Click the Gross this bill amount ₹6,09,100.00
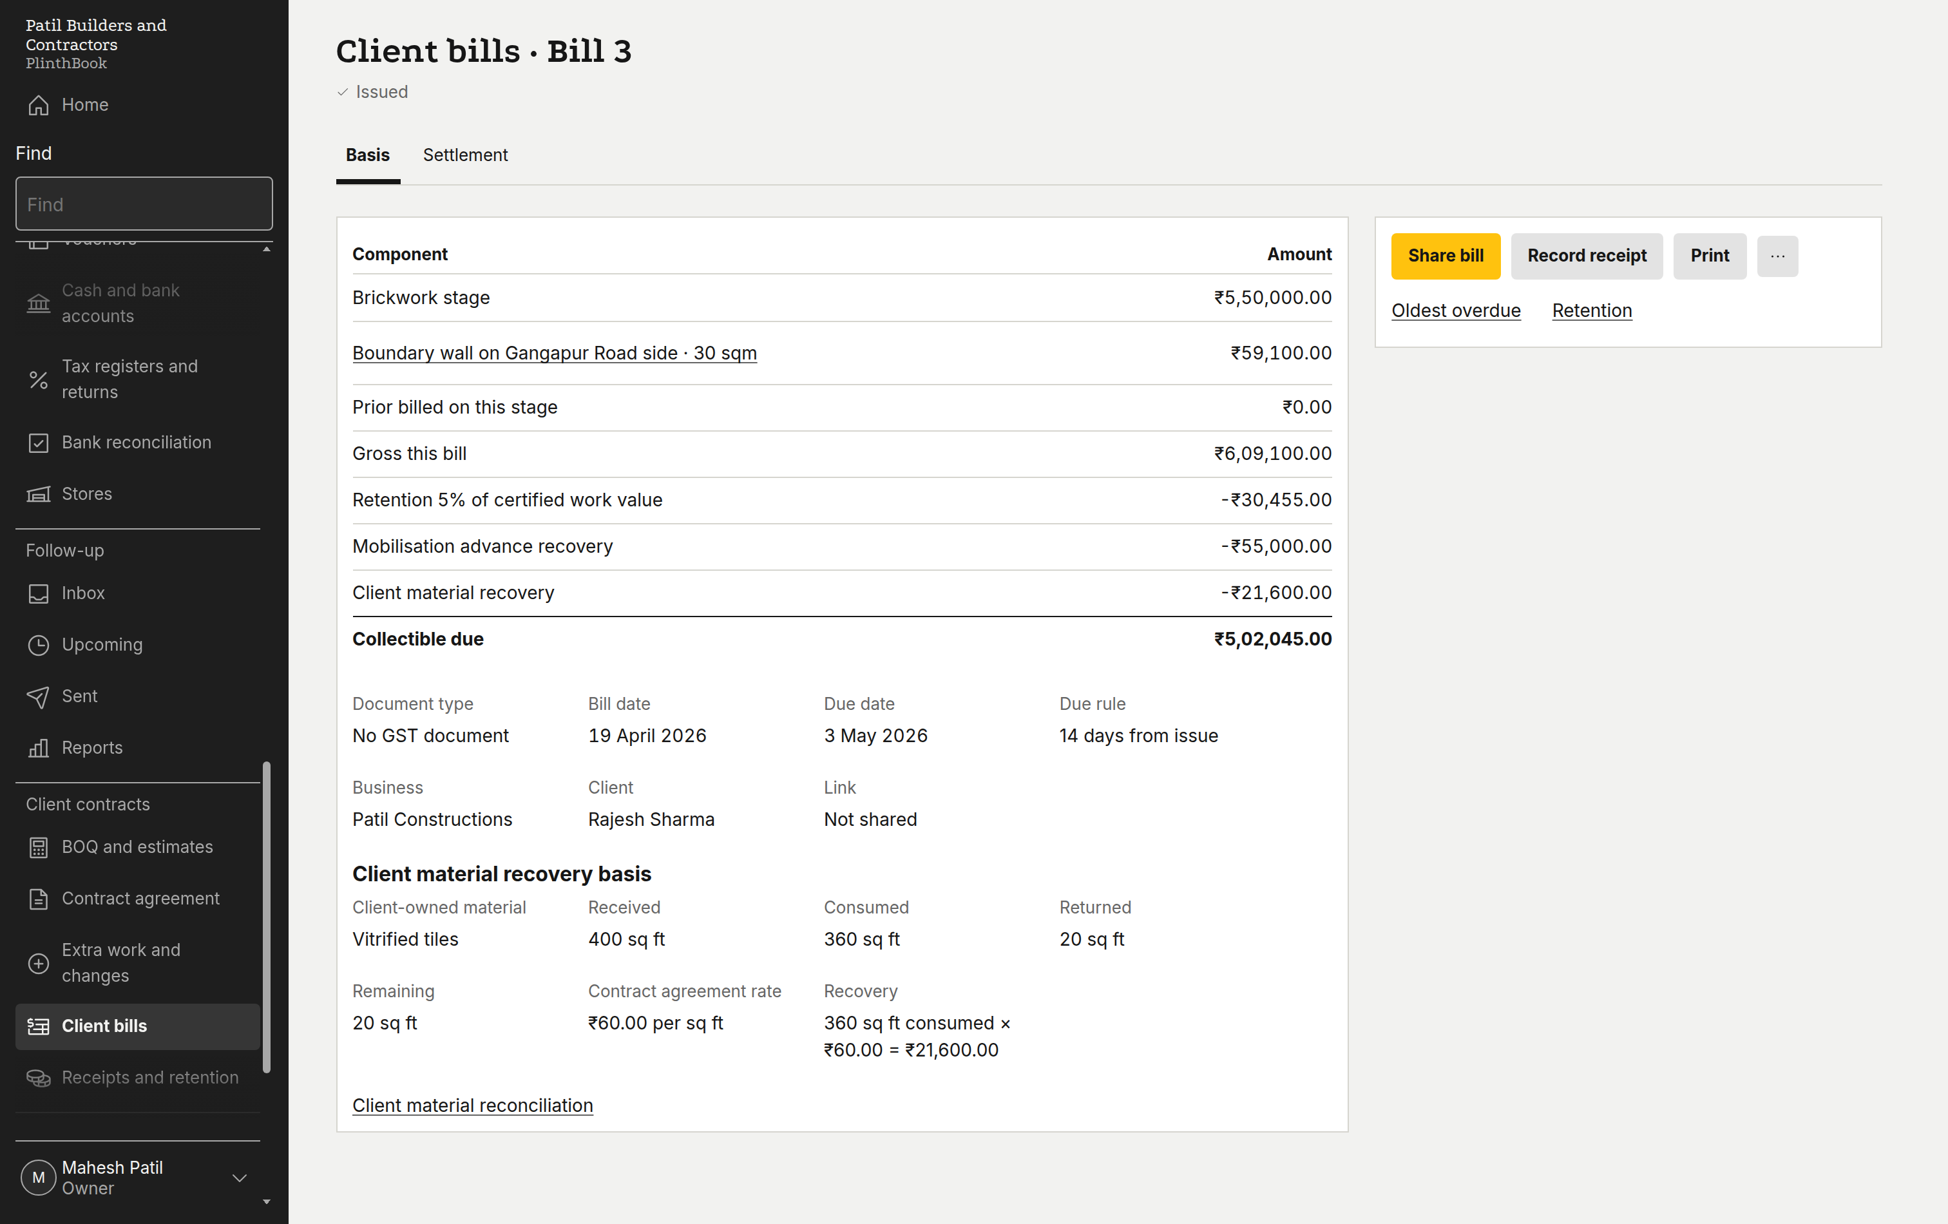The image size is (1948, 1224). point(1272,454)
